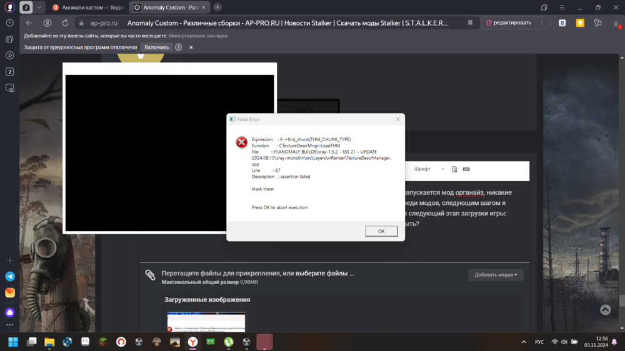Click the редактировать button
The height and width of the screenshot is (351, 625).
509,22
